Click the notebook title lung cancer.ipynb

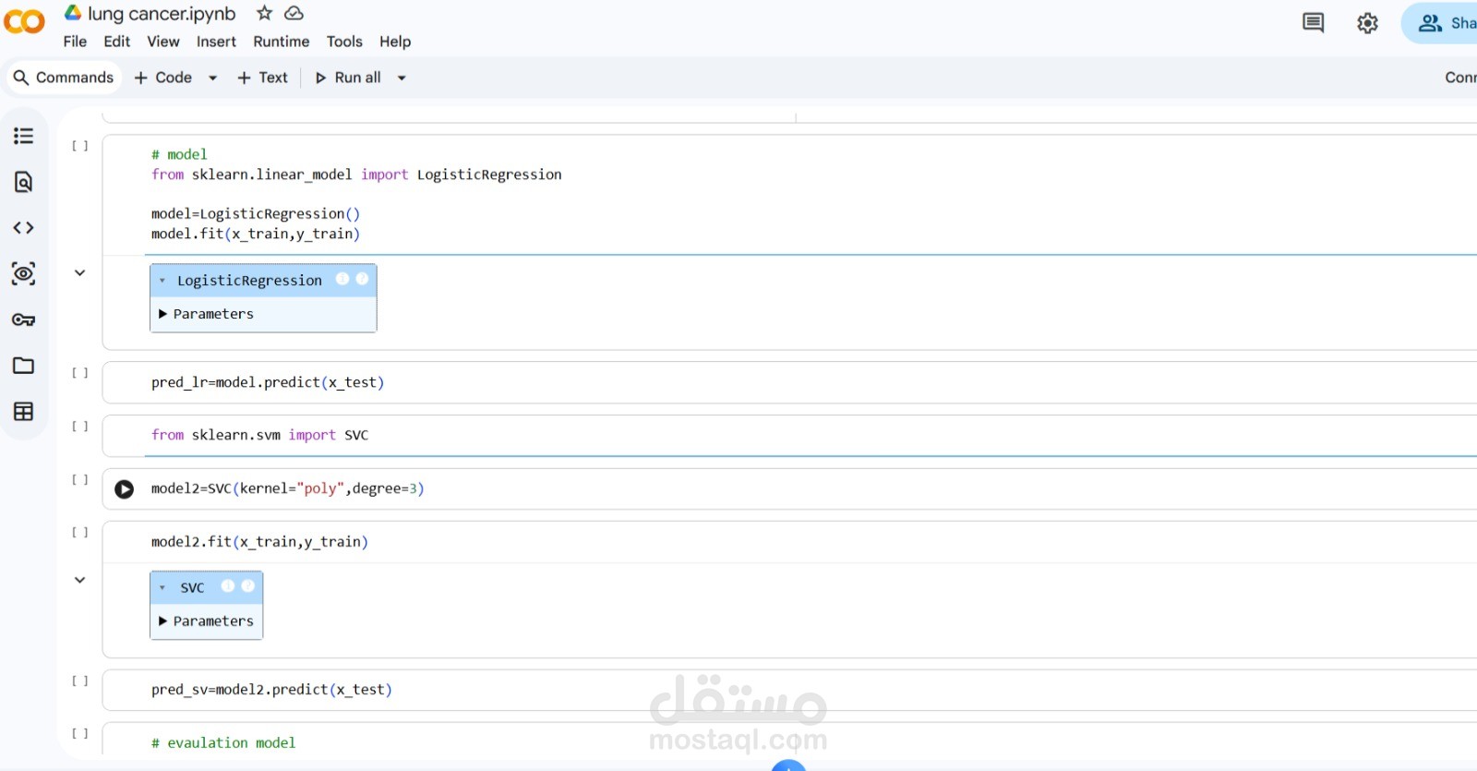pos(162,14)
